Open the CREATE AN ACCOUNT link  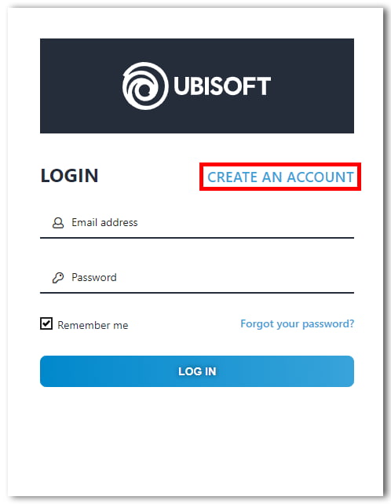[x=280, y=177]
